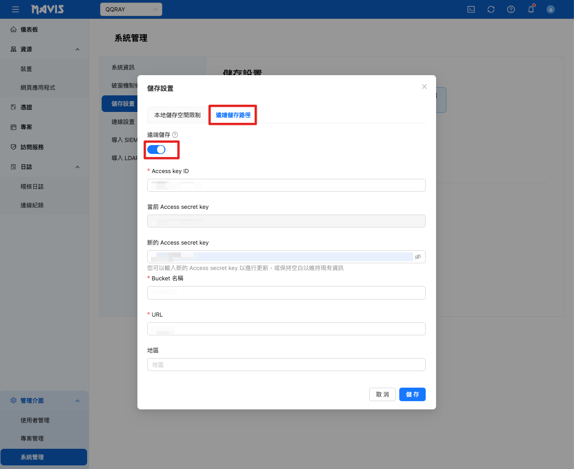Click the 地區 input field
574x469 pixels.
tap(286, 365)
